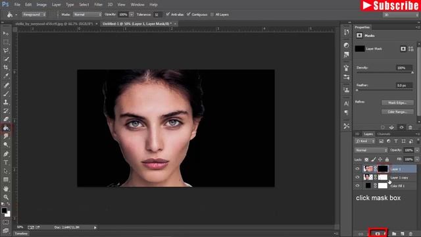421x237 pixels.
Task: Select the Crop tool
Action: click(6, 67)
